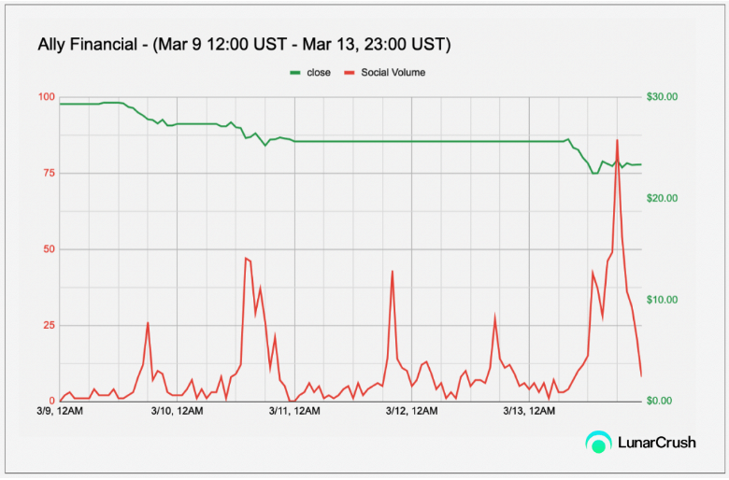Click the right axis label $10.00
Screen dimensions: 729x480
click(x=662, y=300)
